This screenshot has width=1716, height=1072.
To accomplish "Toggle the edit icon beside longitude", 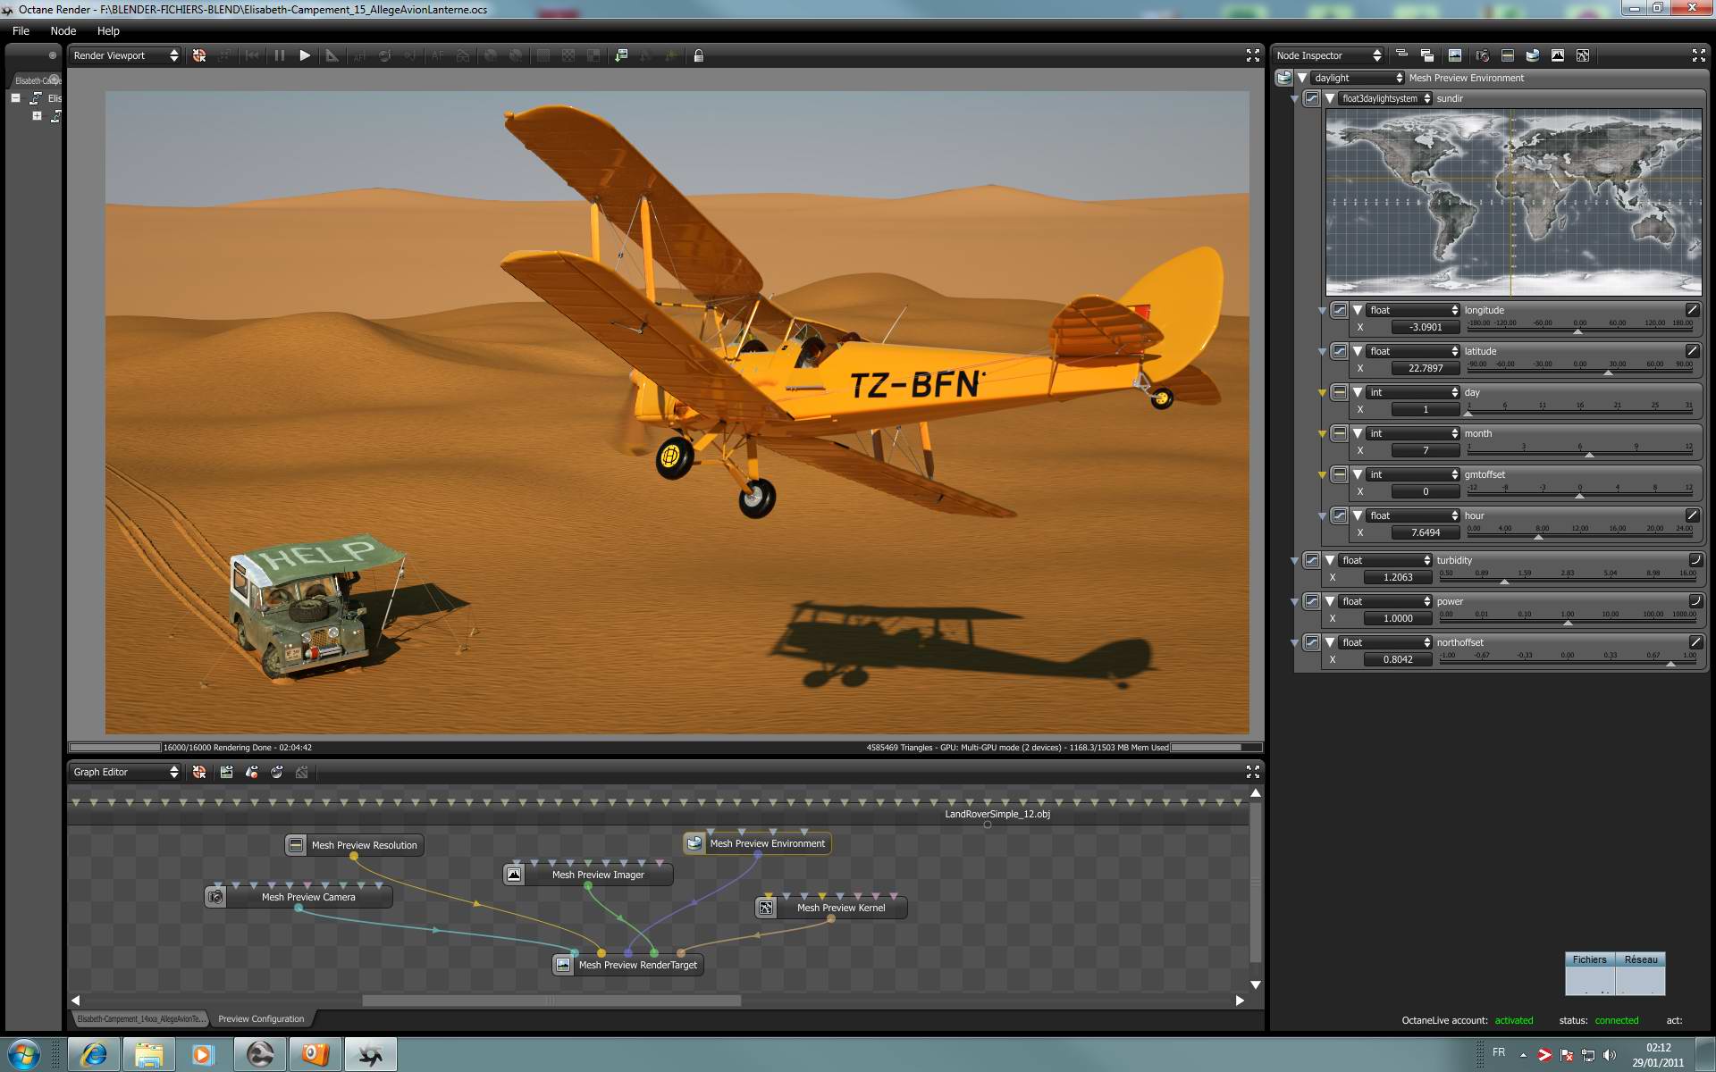I will point(1692,310).
